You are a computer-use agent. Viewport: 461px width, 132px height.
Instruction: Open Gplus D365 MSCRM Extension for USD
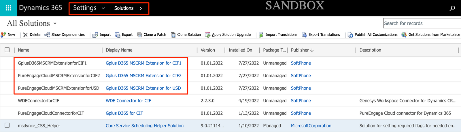click(x=143, y=88)
